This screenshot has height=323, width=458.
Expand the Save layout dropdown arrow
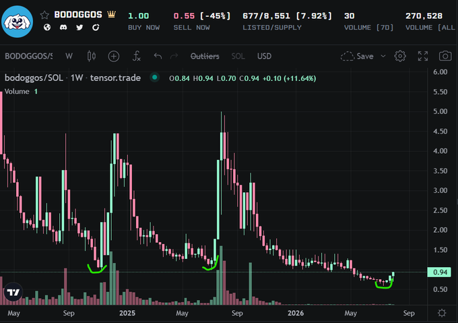(383, 56)
